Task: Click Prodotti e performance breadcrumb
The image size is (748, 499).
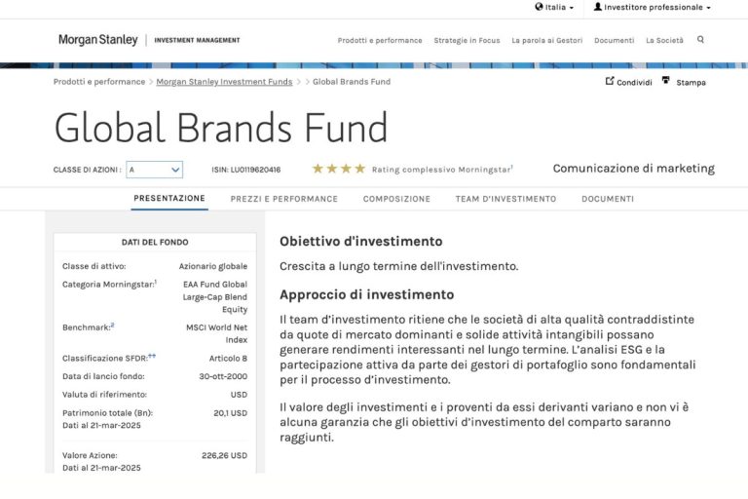Action: tap(99, 82)
